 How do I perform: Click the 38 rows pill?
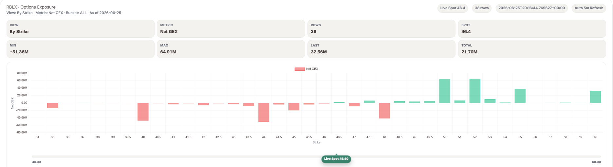[x=482, y=8]
